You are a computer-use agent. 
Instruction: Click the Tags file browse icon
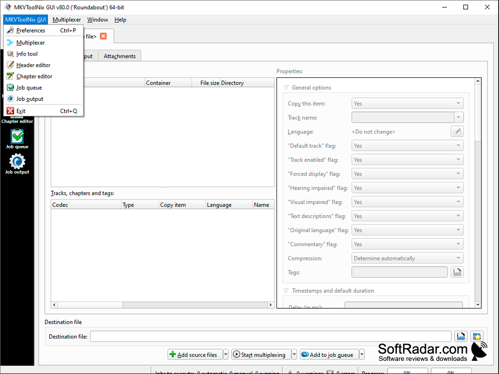pyautogui.click(x=457, y=272)
